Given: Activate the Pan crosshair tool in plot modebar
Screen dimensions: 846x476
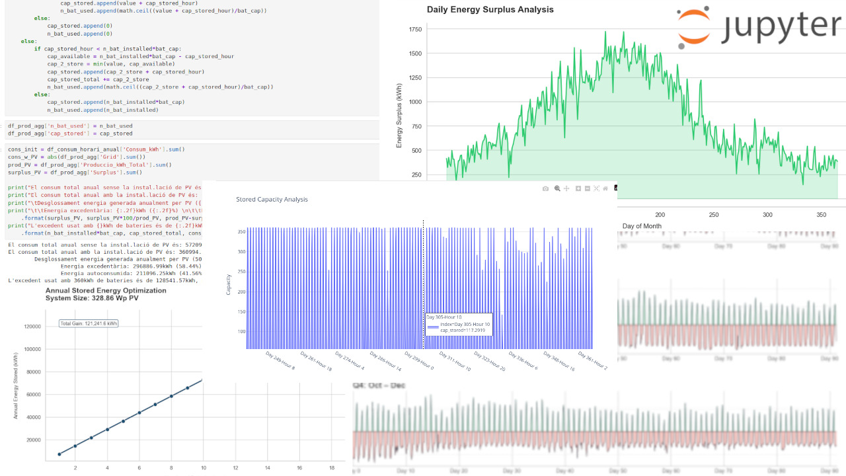Looking at the screenshot, I should click(566, 188).
